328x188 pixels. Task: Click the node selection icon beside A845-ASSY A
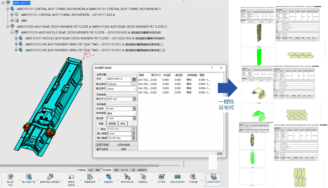point(134,79)
